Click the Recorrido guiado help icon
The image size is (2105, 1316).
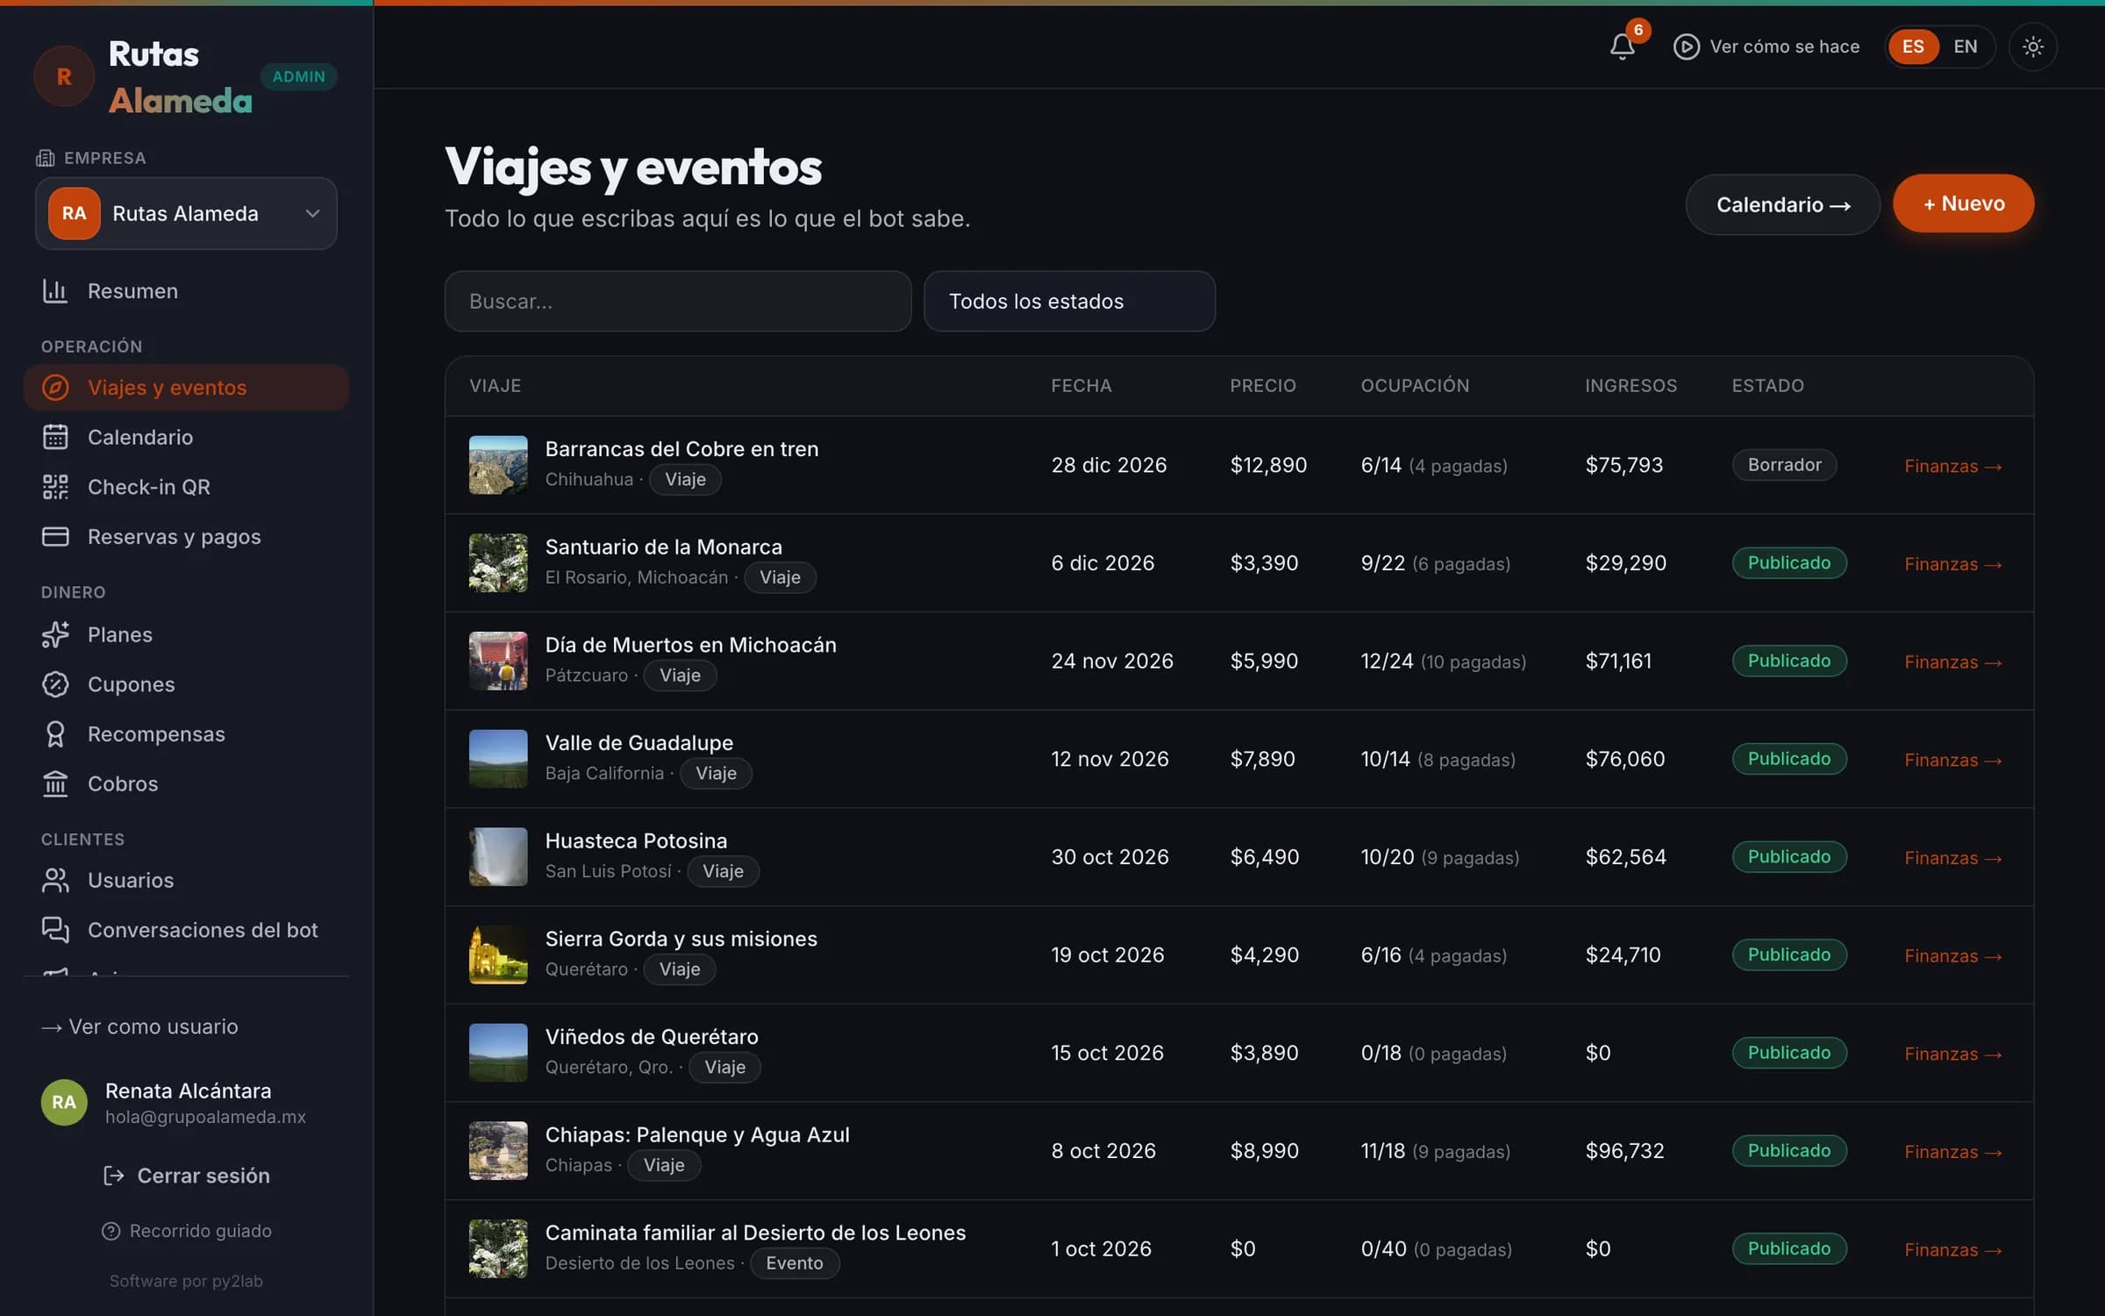pos(111,1231)
